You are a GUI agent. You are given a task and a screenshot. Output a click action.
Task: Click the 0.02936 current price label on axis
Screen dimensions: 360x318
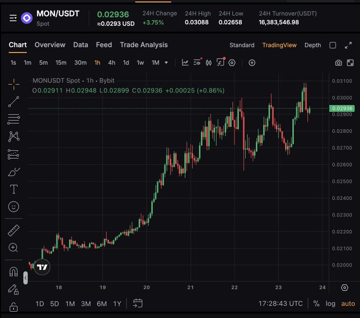point(342,108)
